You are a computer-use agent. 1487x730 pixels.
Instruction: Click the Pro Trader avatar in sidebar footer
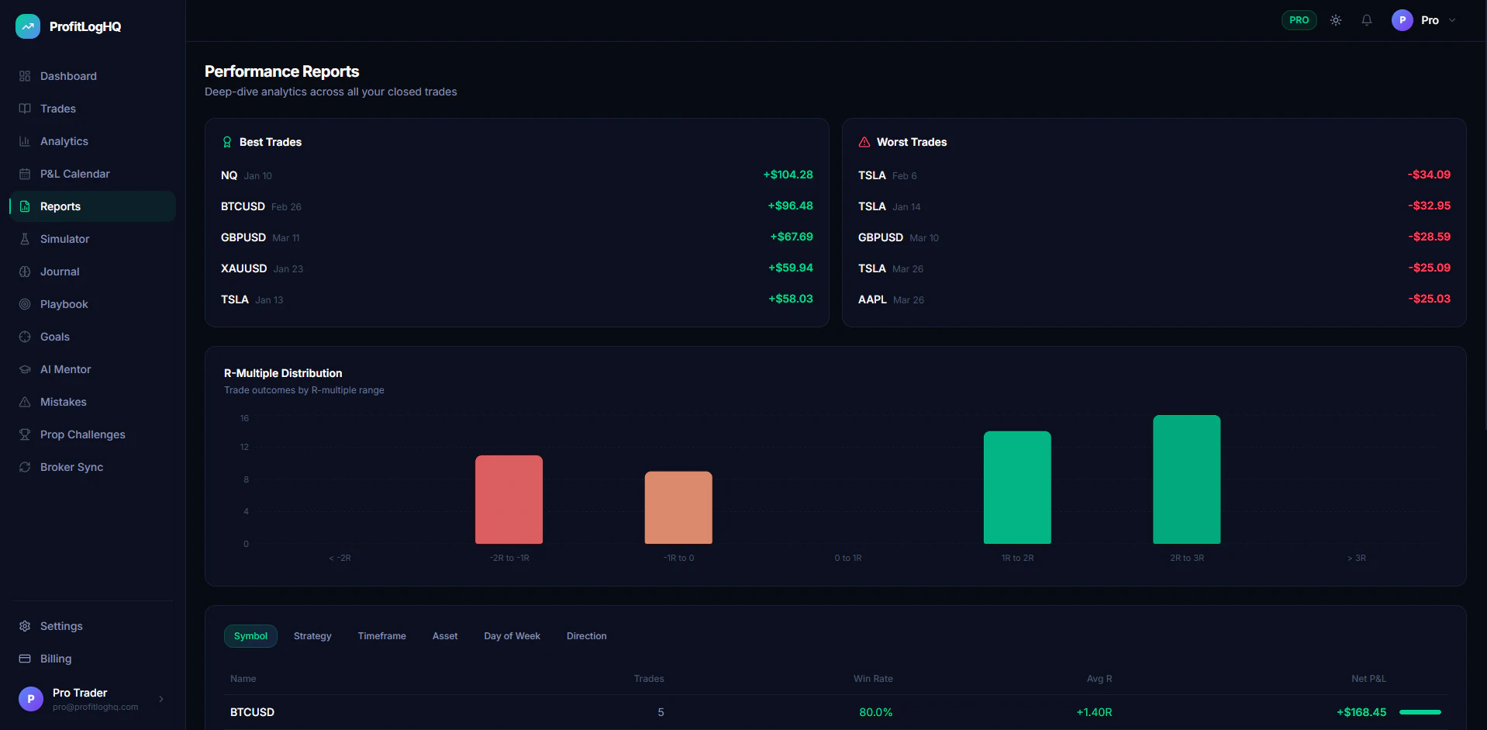[31, 699]
